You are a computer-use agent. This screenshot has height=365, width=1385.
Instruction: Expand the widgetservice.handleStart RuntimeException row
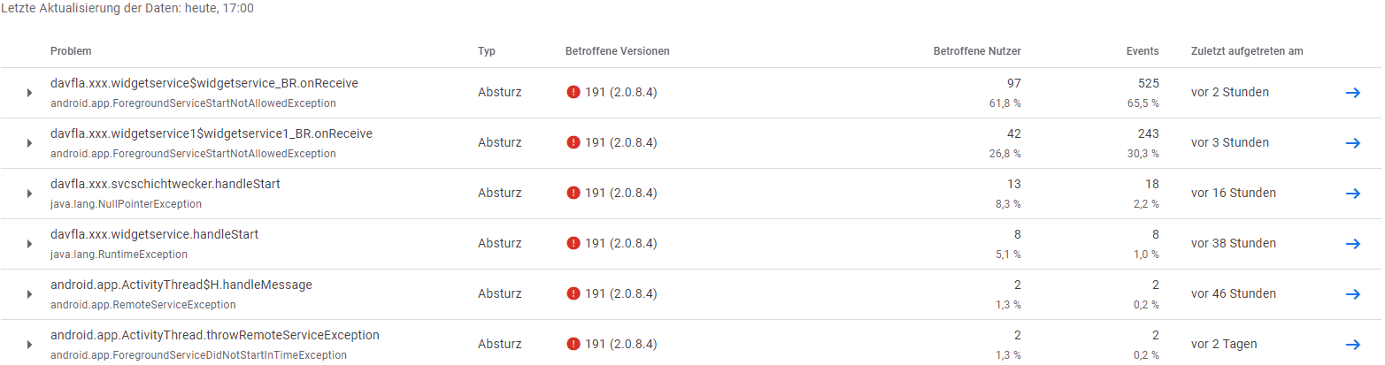pos(29,244)
